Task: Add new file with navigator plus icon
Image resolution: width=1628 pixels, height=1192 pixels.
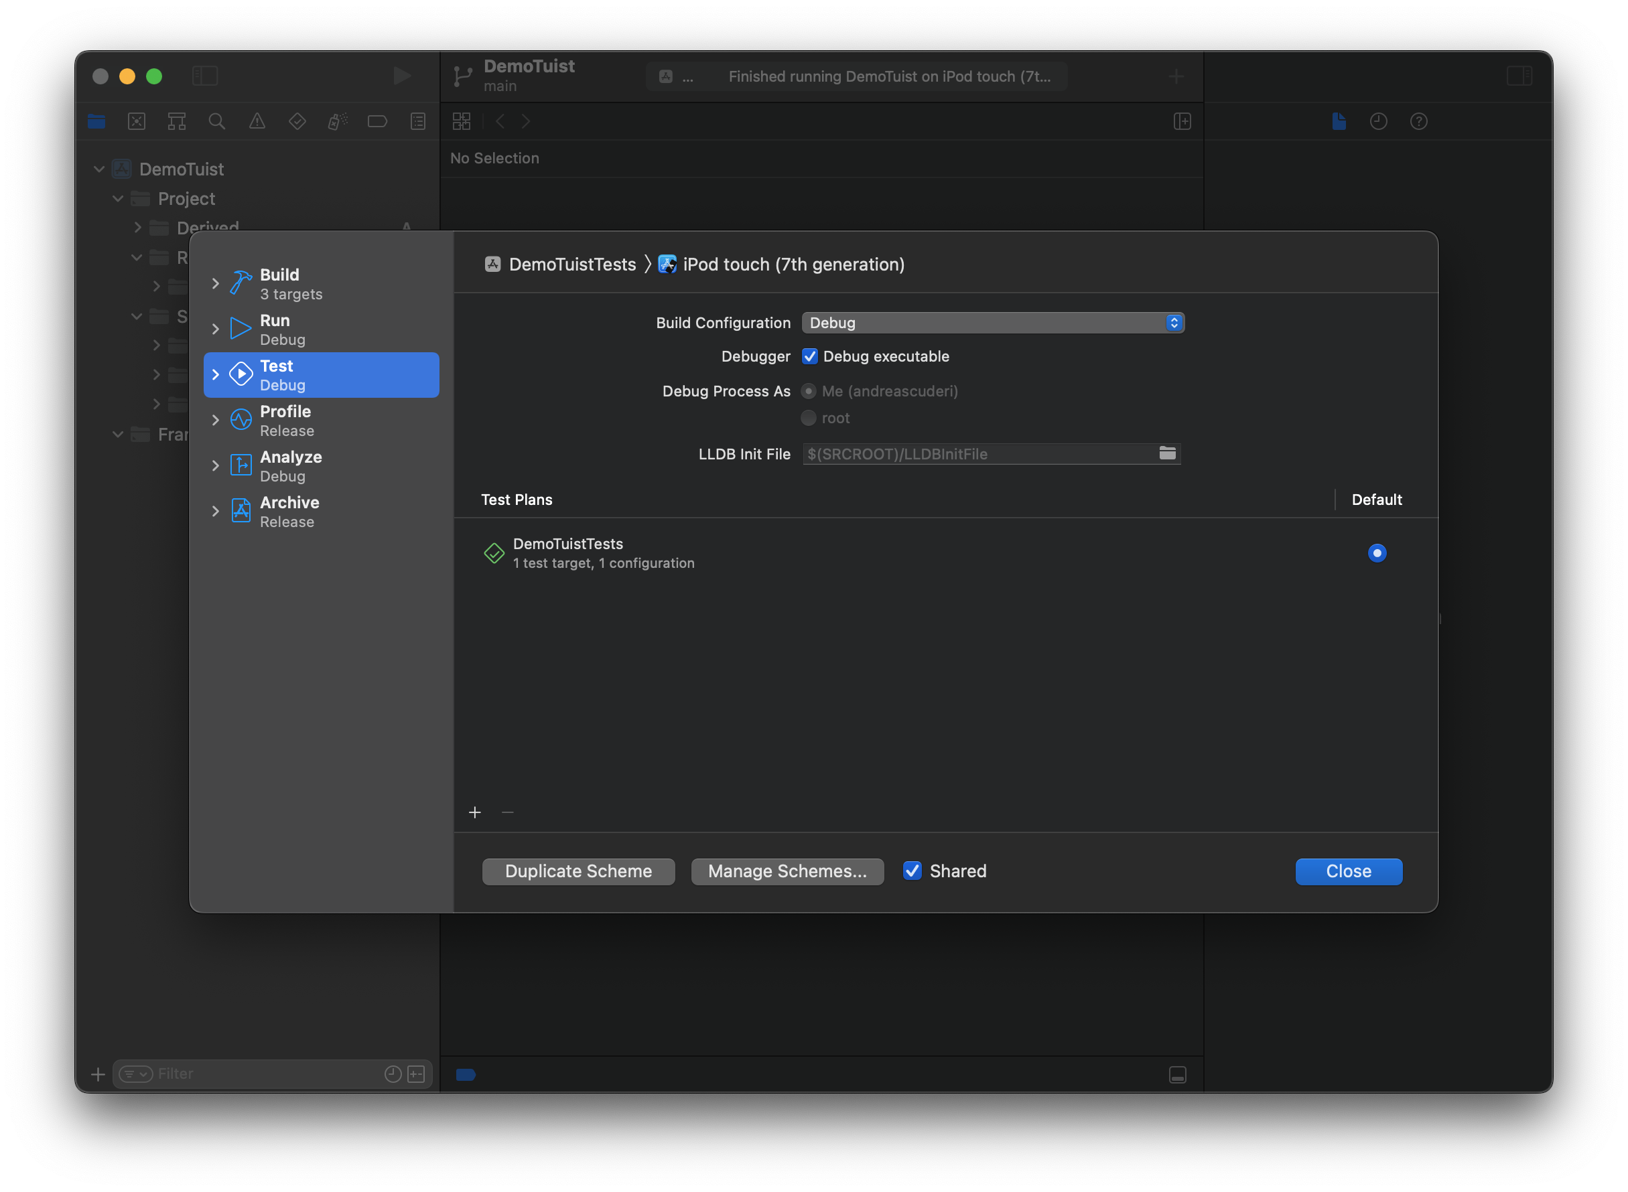Action: [98, 1074]
